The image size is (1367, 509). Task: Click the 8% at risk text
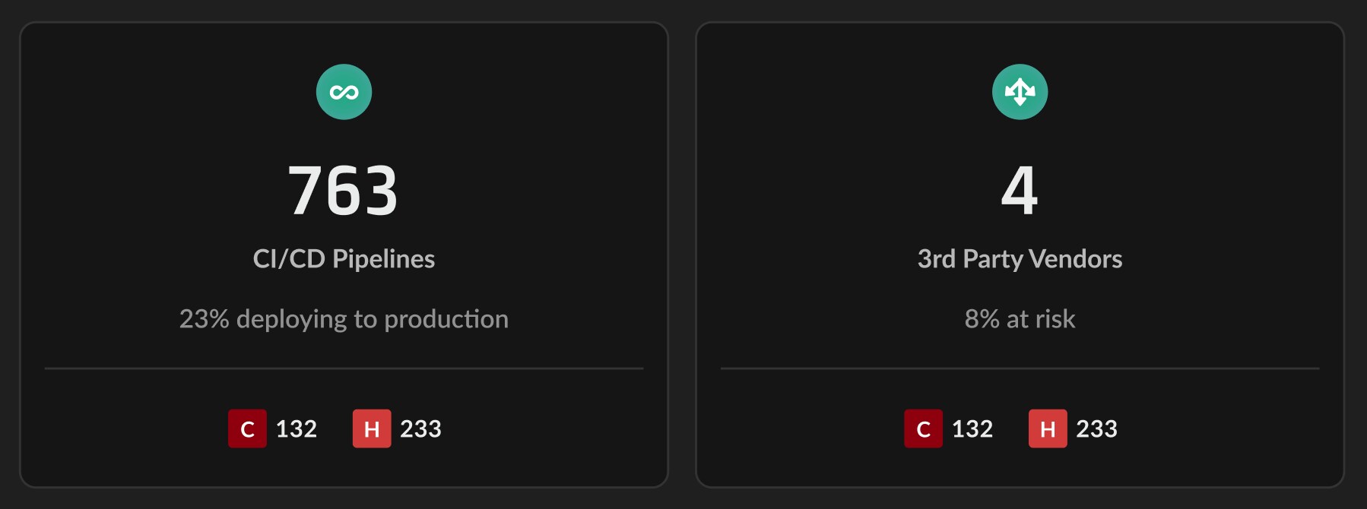(1020, 319)
